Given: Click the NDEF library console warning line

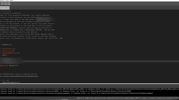Looking at the screenshot, I should point(65,91).
